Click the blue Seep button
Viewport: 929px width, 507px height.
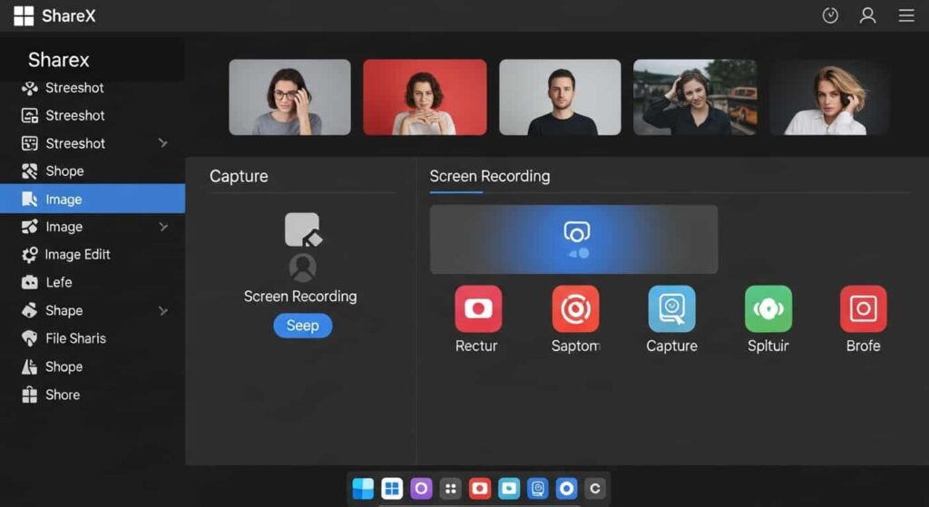[303, 326]
